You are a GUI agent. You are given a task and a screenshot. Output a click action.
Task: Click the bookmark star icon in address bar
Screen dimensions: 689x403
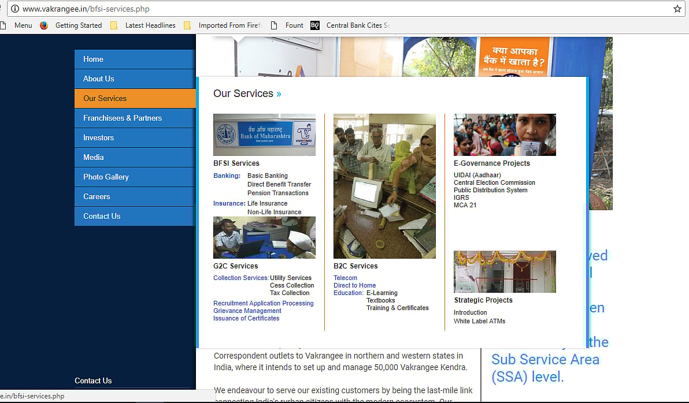point(677,9)
